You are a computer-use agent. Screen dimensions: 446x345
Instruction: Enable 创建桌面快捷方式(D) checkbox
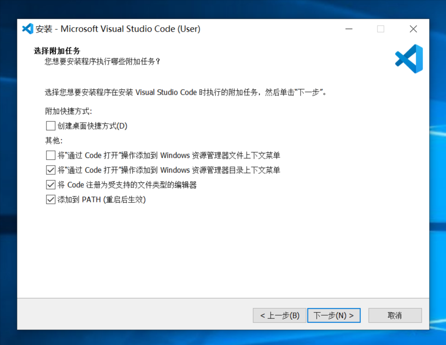tap(51, 126)
